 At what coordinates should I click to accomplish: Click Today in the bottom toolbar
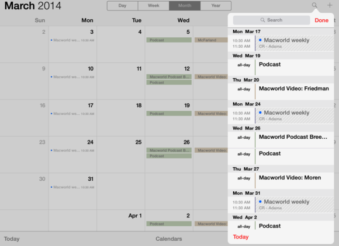click(12, 238)
